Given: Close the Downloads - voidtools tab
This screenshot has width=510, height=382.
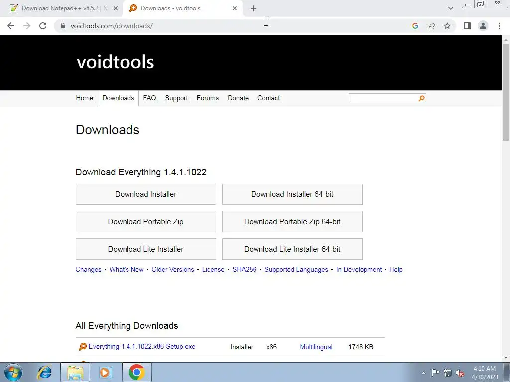Looking at the screenshot, I should tap(235, 9).
